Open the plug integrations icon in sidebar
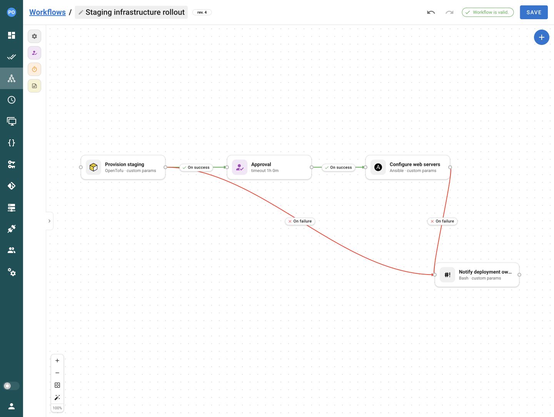This screenshot has height=417, width=554. pyautogui.click(x=12, y=229)
